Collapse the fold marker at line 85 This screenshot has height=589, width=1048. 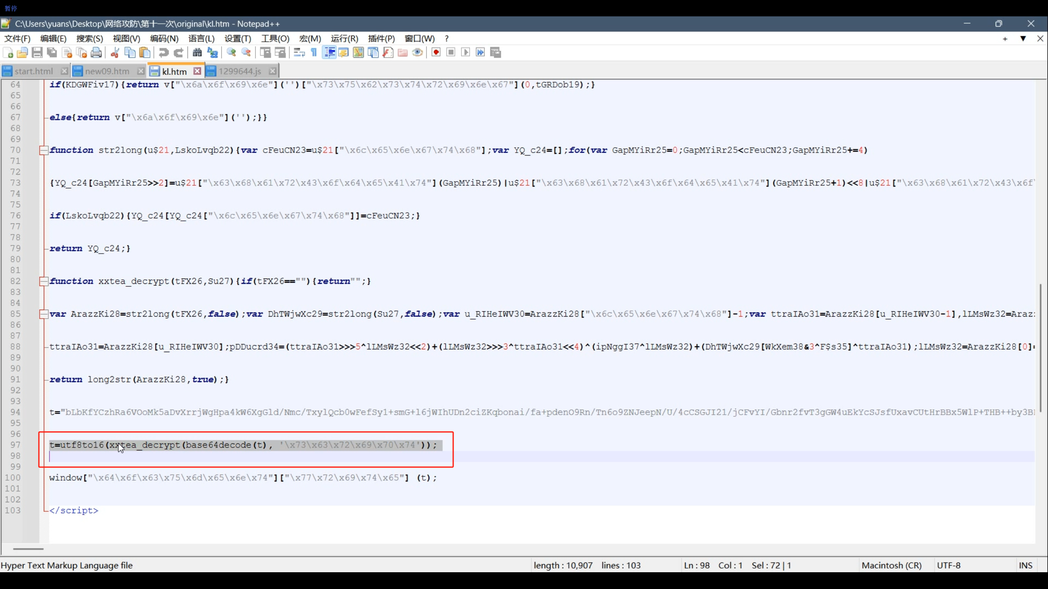point(43,314)
